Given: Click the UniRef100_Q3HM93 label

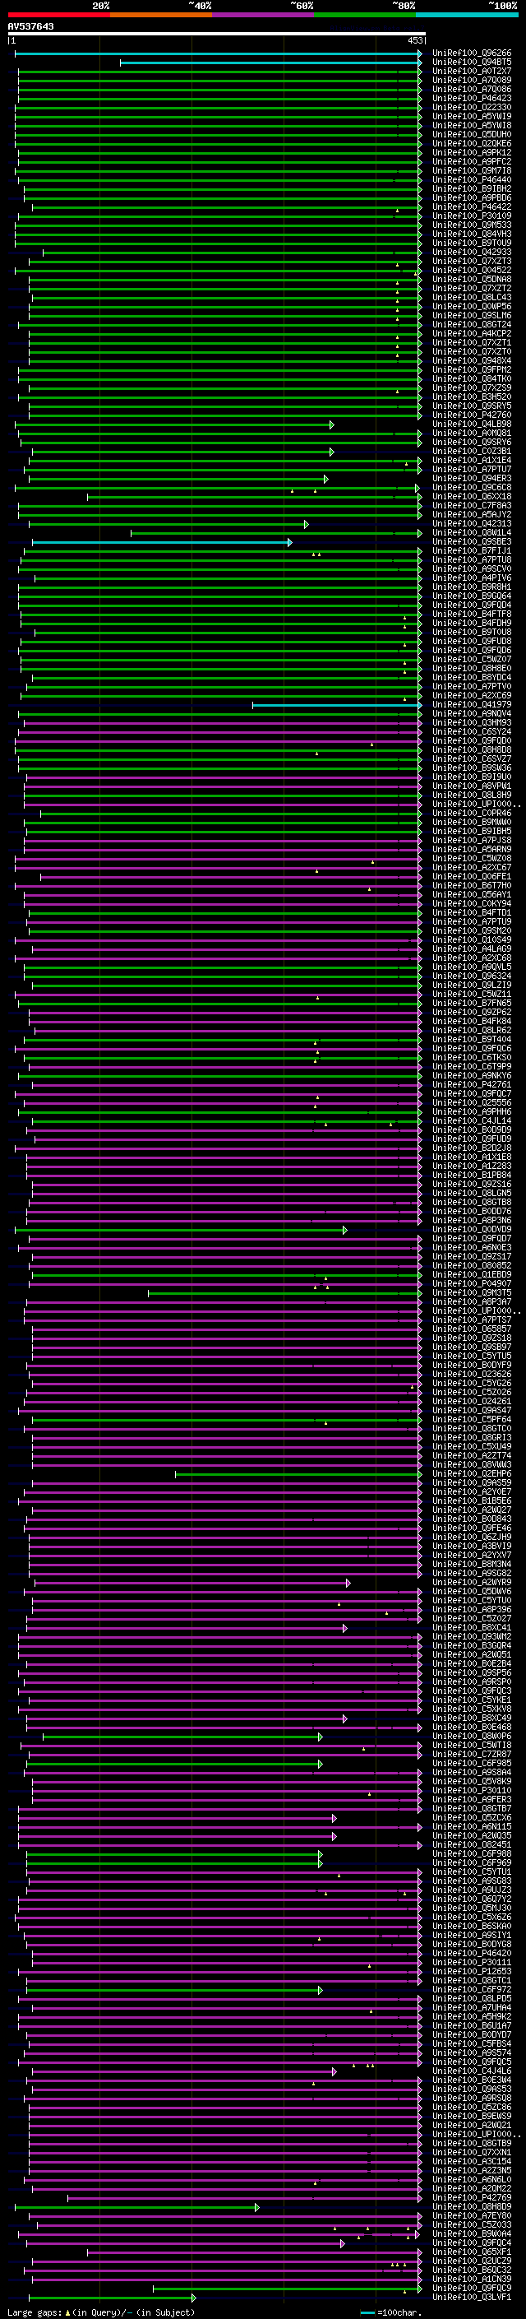Looking at the screenshot, I should coord(472,723).
